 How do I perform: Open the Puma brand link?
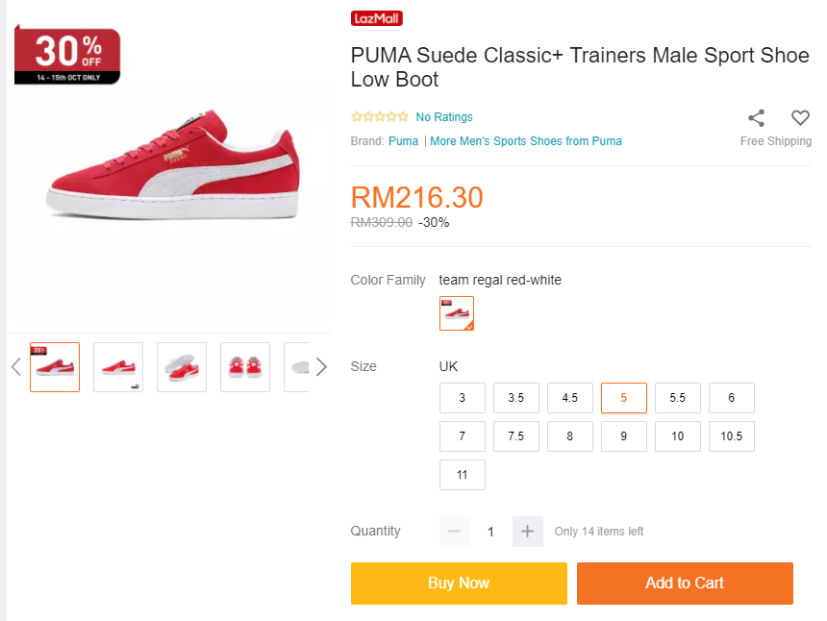click(403, 141)
